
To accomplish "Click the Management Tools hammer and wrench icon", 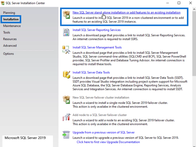I will 66,50.
